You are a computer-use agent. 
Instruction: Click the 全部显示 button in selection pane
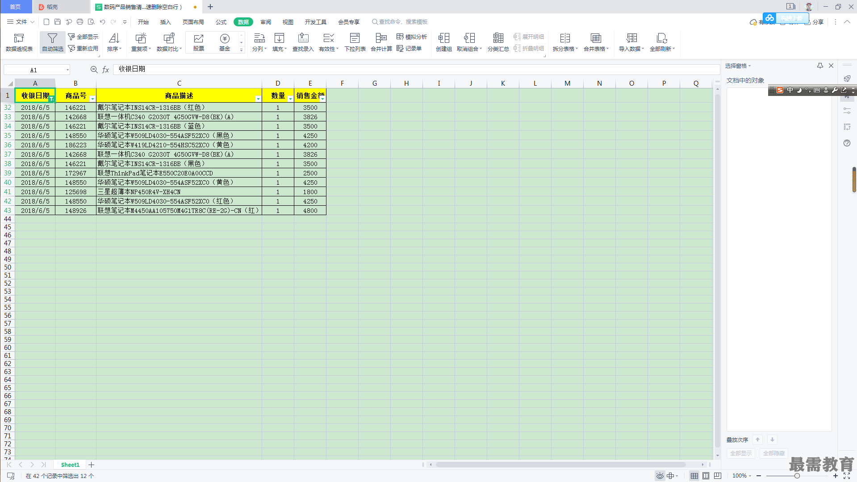point(741,453)
